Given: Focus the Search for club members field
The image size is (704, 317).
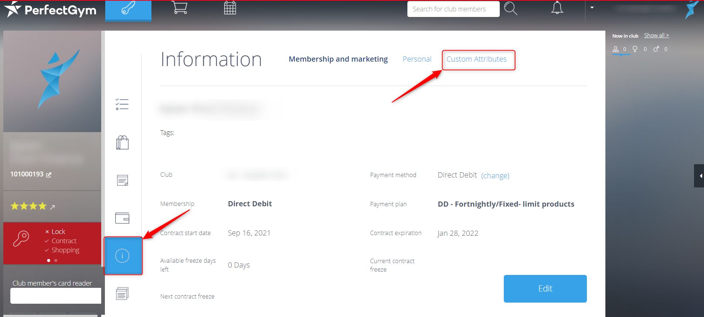Looking at the screenshot, I should pyautogui.click(x=453, y=9).
